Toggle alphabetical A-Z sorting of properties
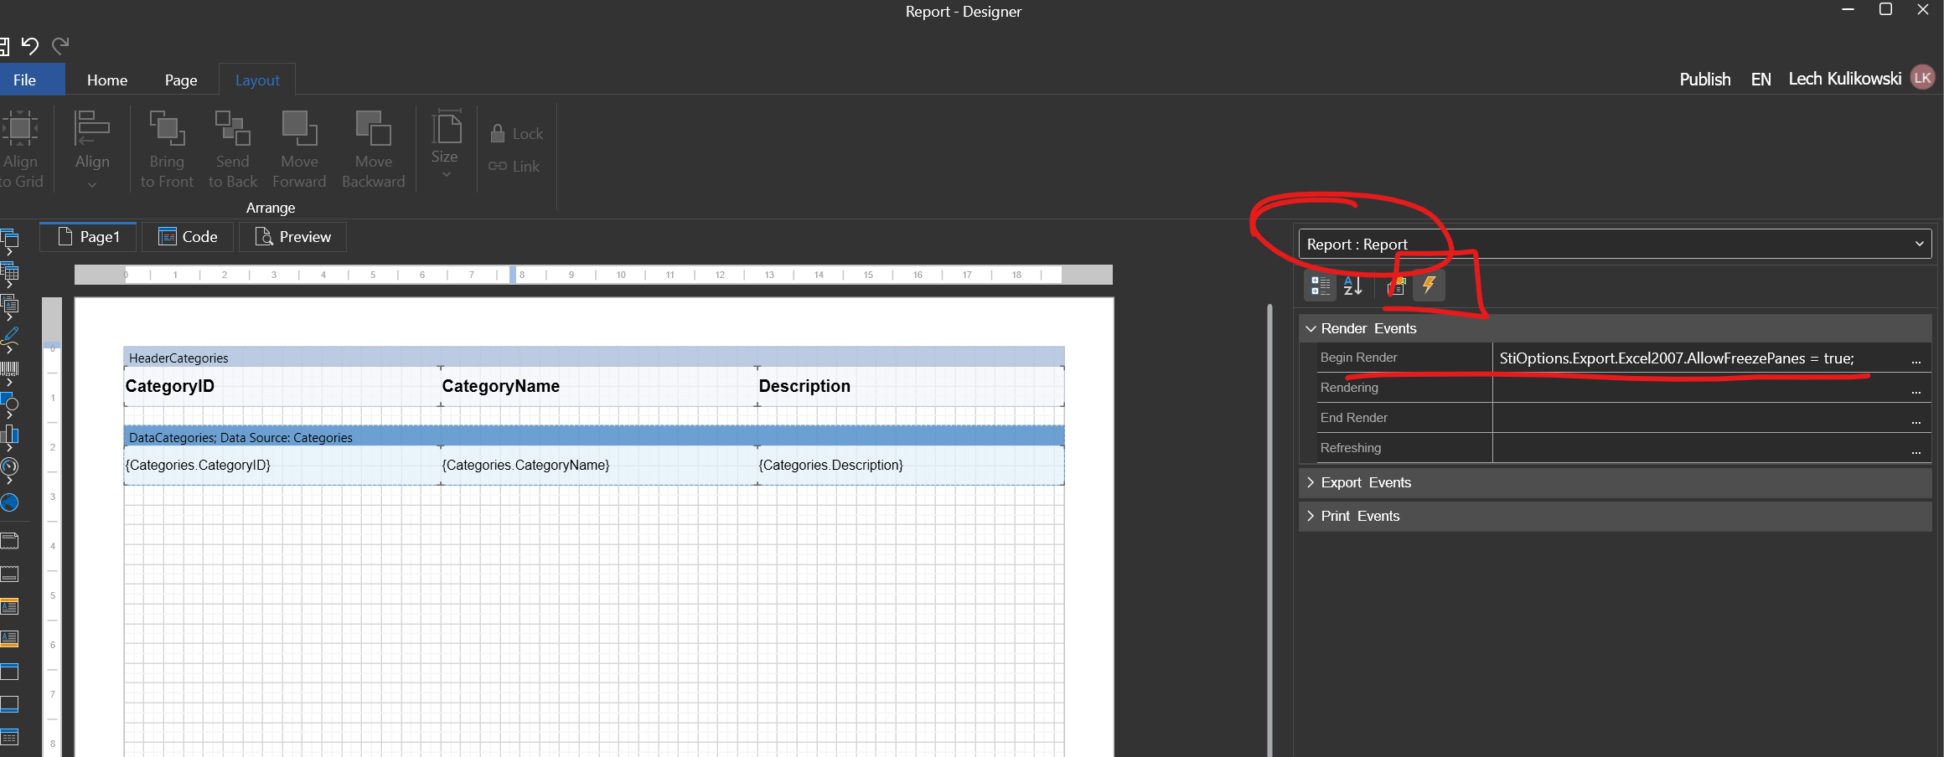The height and width of the screenshot is (757, 1944). click(x=1352, y=286)
